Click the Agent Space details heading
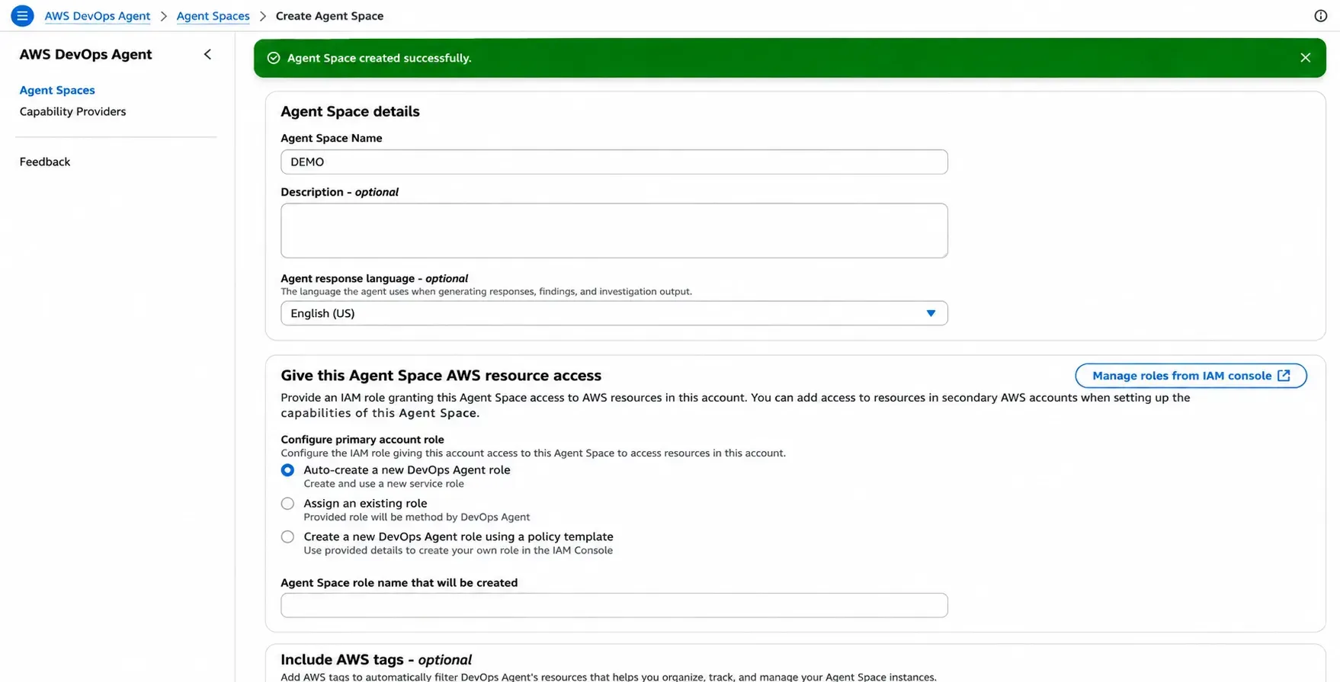 pyautogui.click(x=350, y=111)
